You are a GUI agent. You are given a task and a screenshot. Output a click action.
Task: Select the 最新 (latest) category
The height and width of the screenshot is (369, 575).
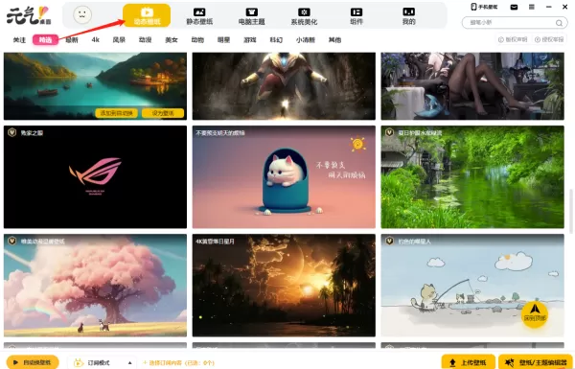[72, 39]
